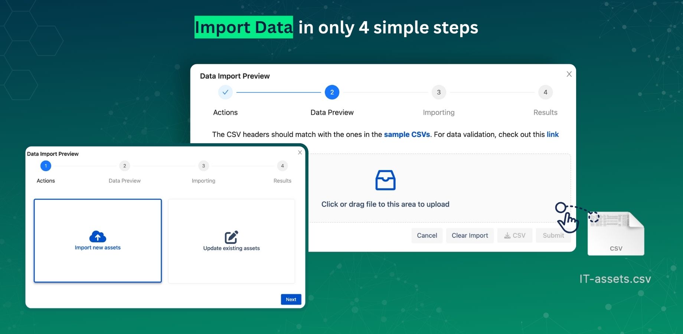683x334 pixels.
Task: Open the sample CSVs link
Action: point(407,134)
